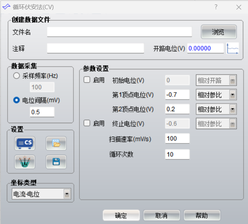
Task: Open the 第1顶点电位 相对参比 dropdown
Action: click(216, 95)
